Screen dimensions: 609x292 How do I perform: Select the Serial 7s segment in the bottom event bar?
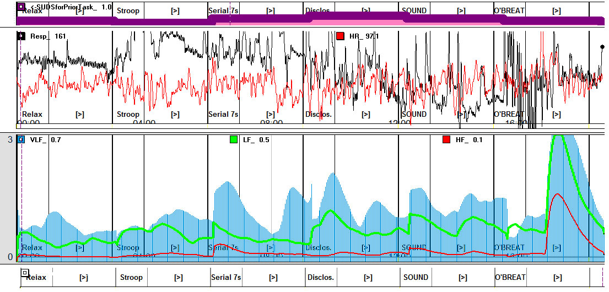click(x=226, y=277)
